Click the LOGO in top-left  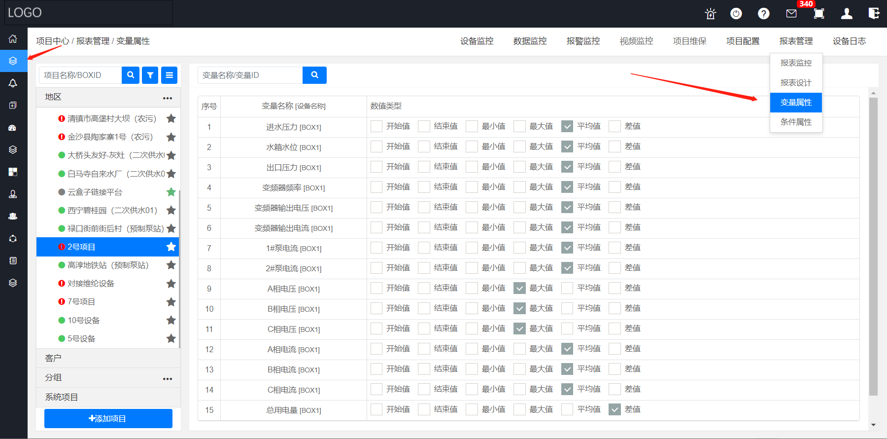[x=25, y=13]
